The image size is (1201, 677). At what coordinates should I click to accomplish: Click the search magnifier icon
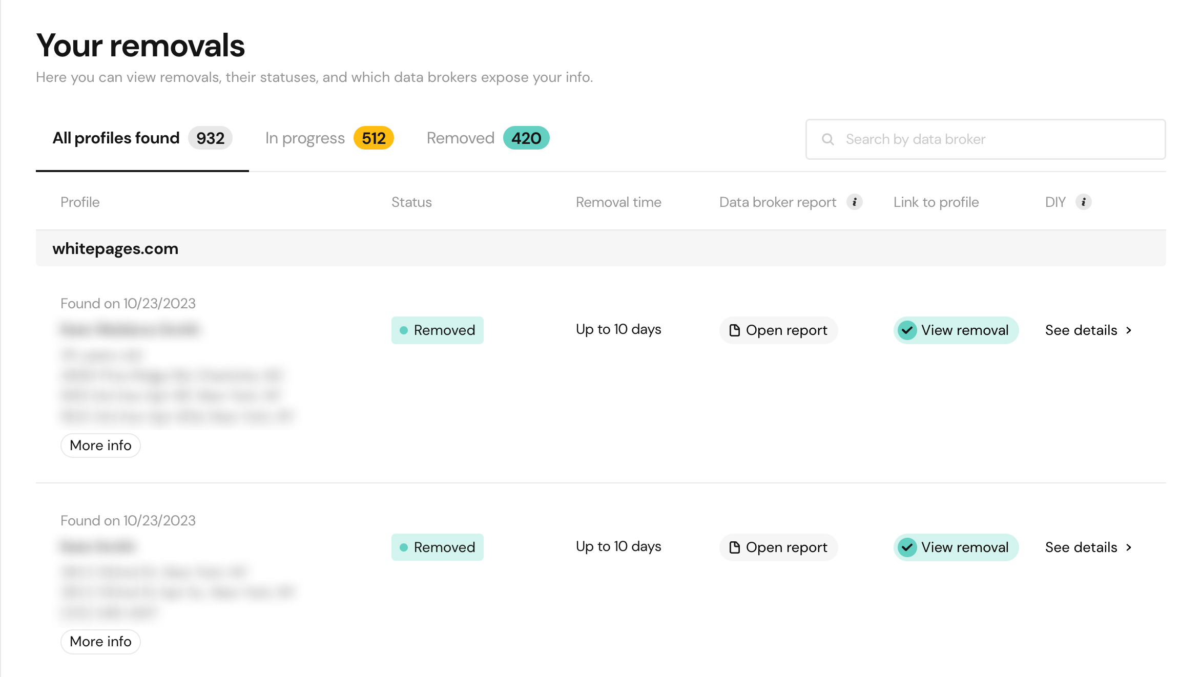(827, 139)
